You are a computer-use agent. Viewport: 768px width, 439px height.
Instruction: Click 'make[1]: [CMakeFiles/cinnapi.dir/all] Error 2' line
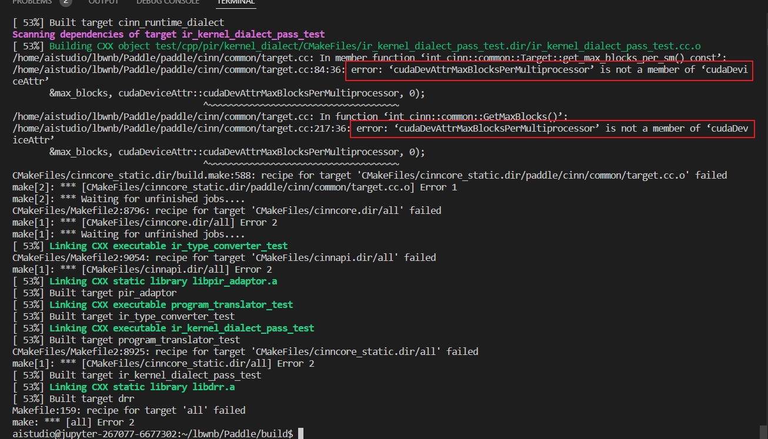(x=142, y=270)
